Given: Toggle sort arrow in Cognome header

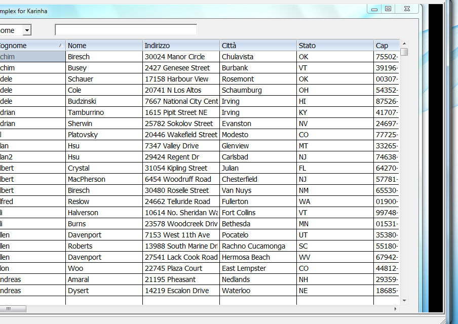Looking at the screenshot, I should pos(61,45).
